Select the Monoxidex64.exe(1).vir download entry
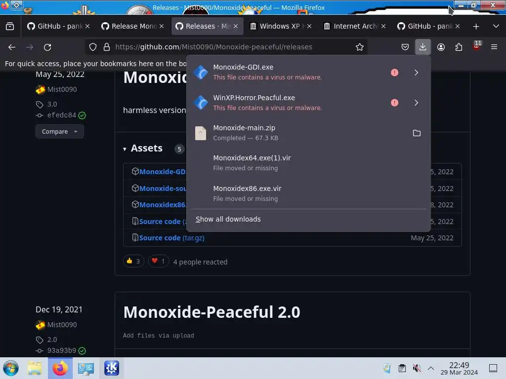Screen dimensions: 506x379 tap(308, 163)
